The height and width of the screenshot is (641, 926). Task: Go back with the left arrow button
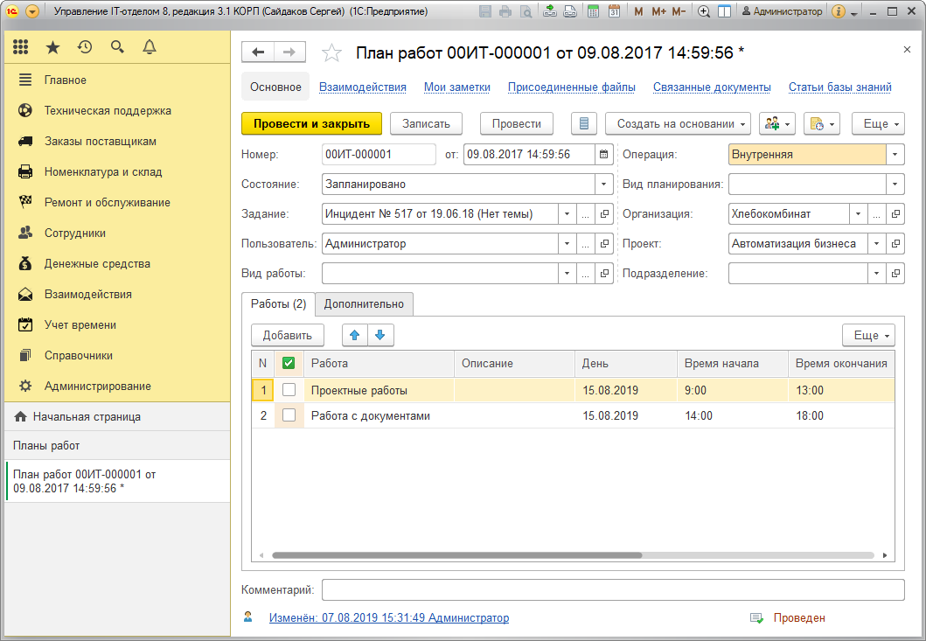(x=258, y=52)
